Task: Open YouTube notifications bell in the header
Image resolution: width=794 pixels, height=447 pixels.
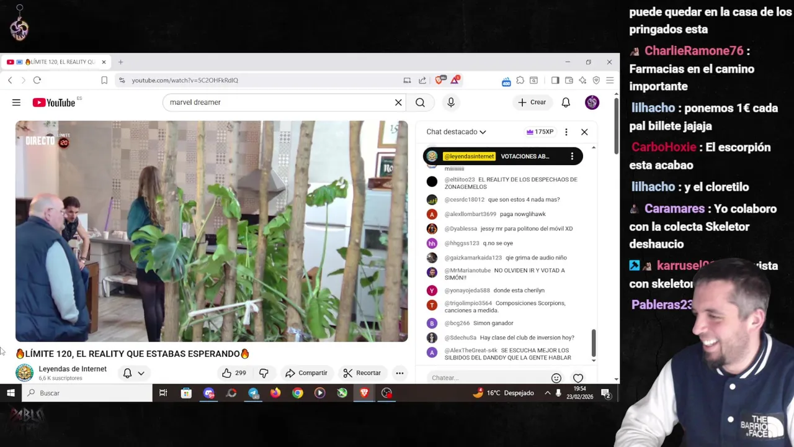Action: (566, 102)
